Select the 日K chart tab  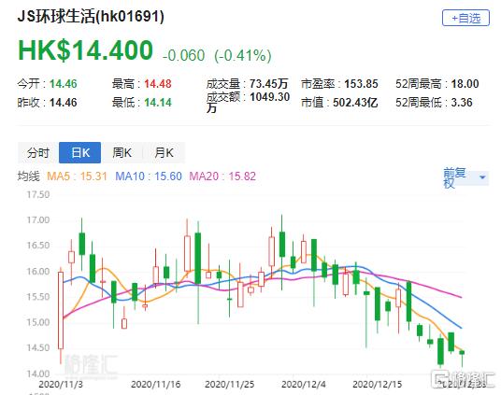[80, 153]
